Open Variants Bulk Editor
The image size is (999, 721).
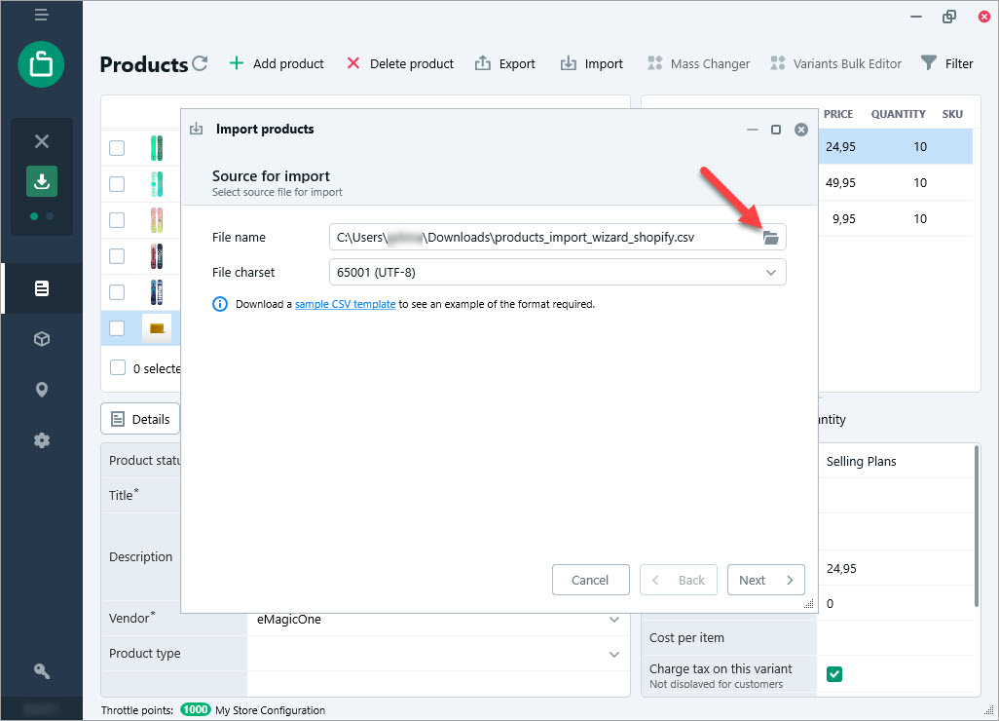coord(835,63)
